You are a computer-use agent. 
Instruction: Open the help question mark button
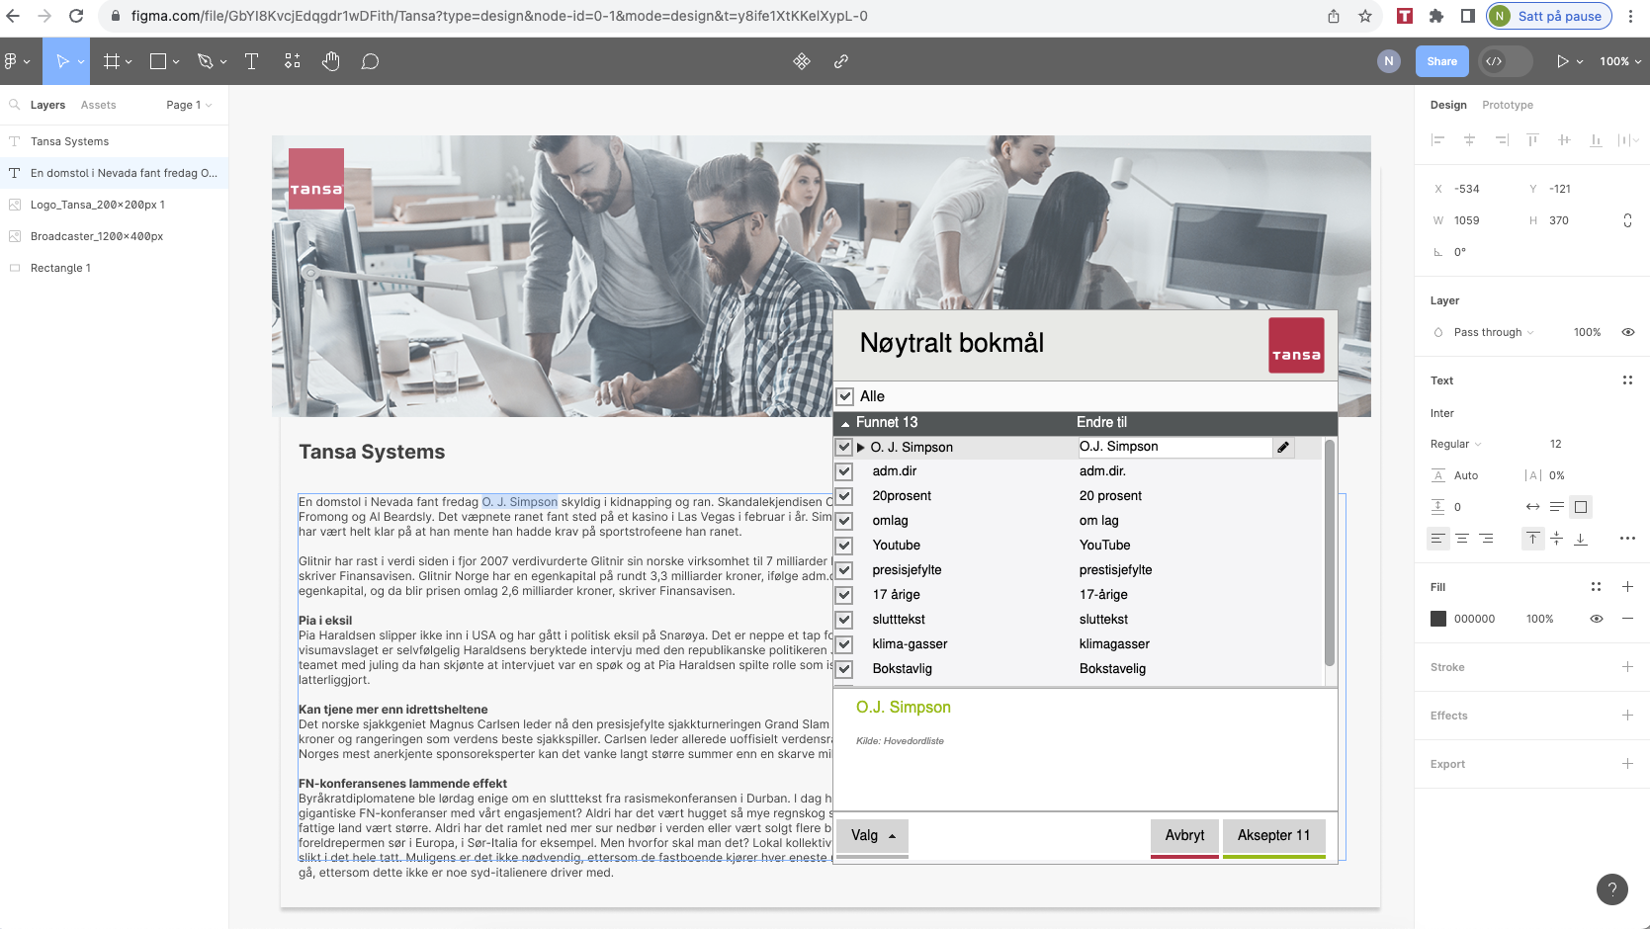click(1612, 888)
